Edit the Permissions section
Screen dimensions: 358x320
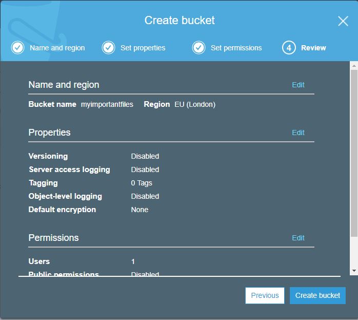pyautogui.click(x=298, y=238)
